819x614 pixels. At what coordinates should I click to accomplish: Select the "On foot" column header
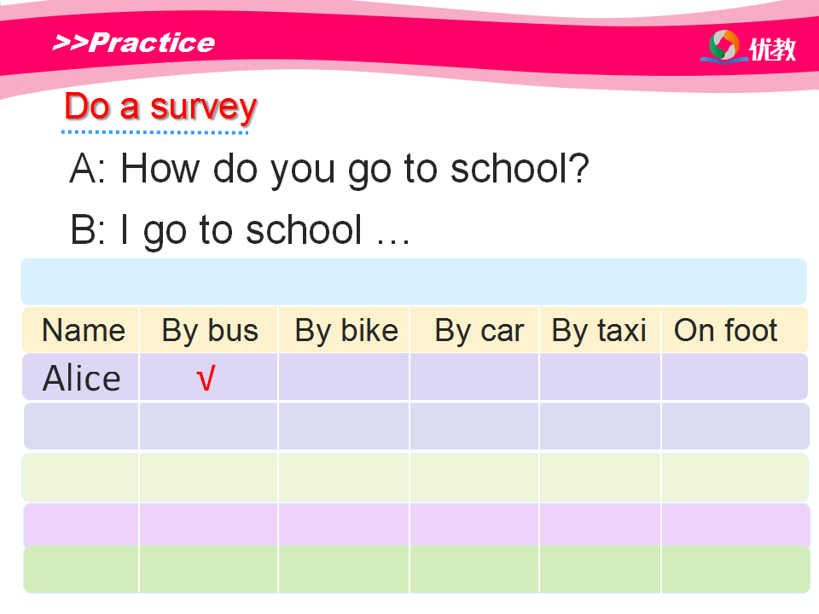point(726,330)
